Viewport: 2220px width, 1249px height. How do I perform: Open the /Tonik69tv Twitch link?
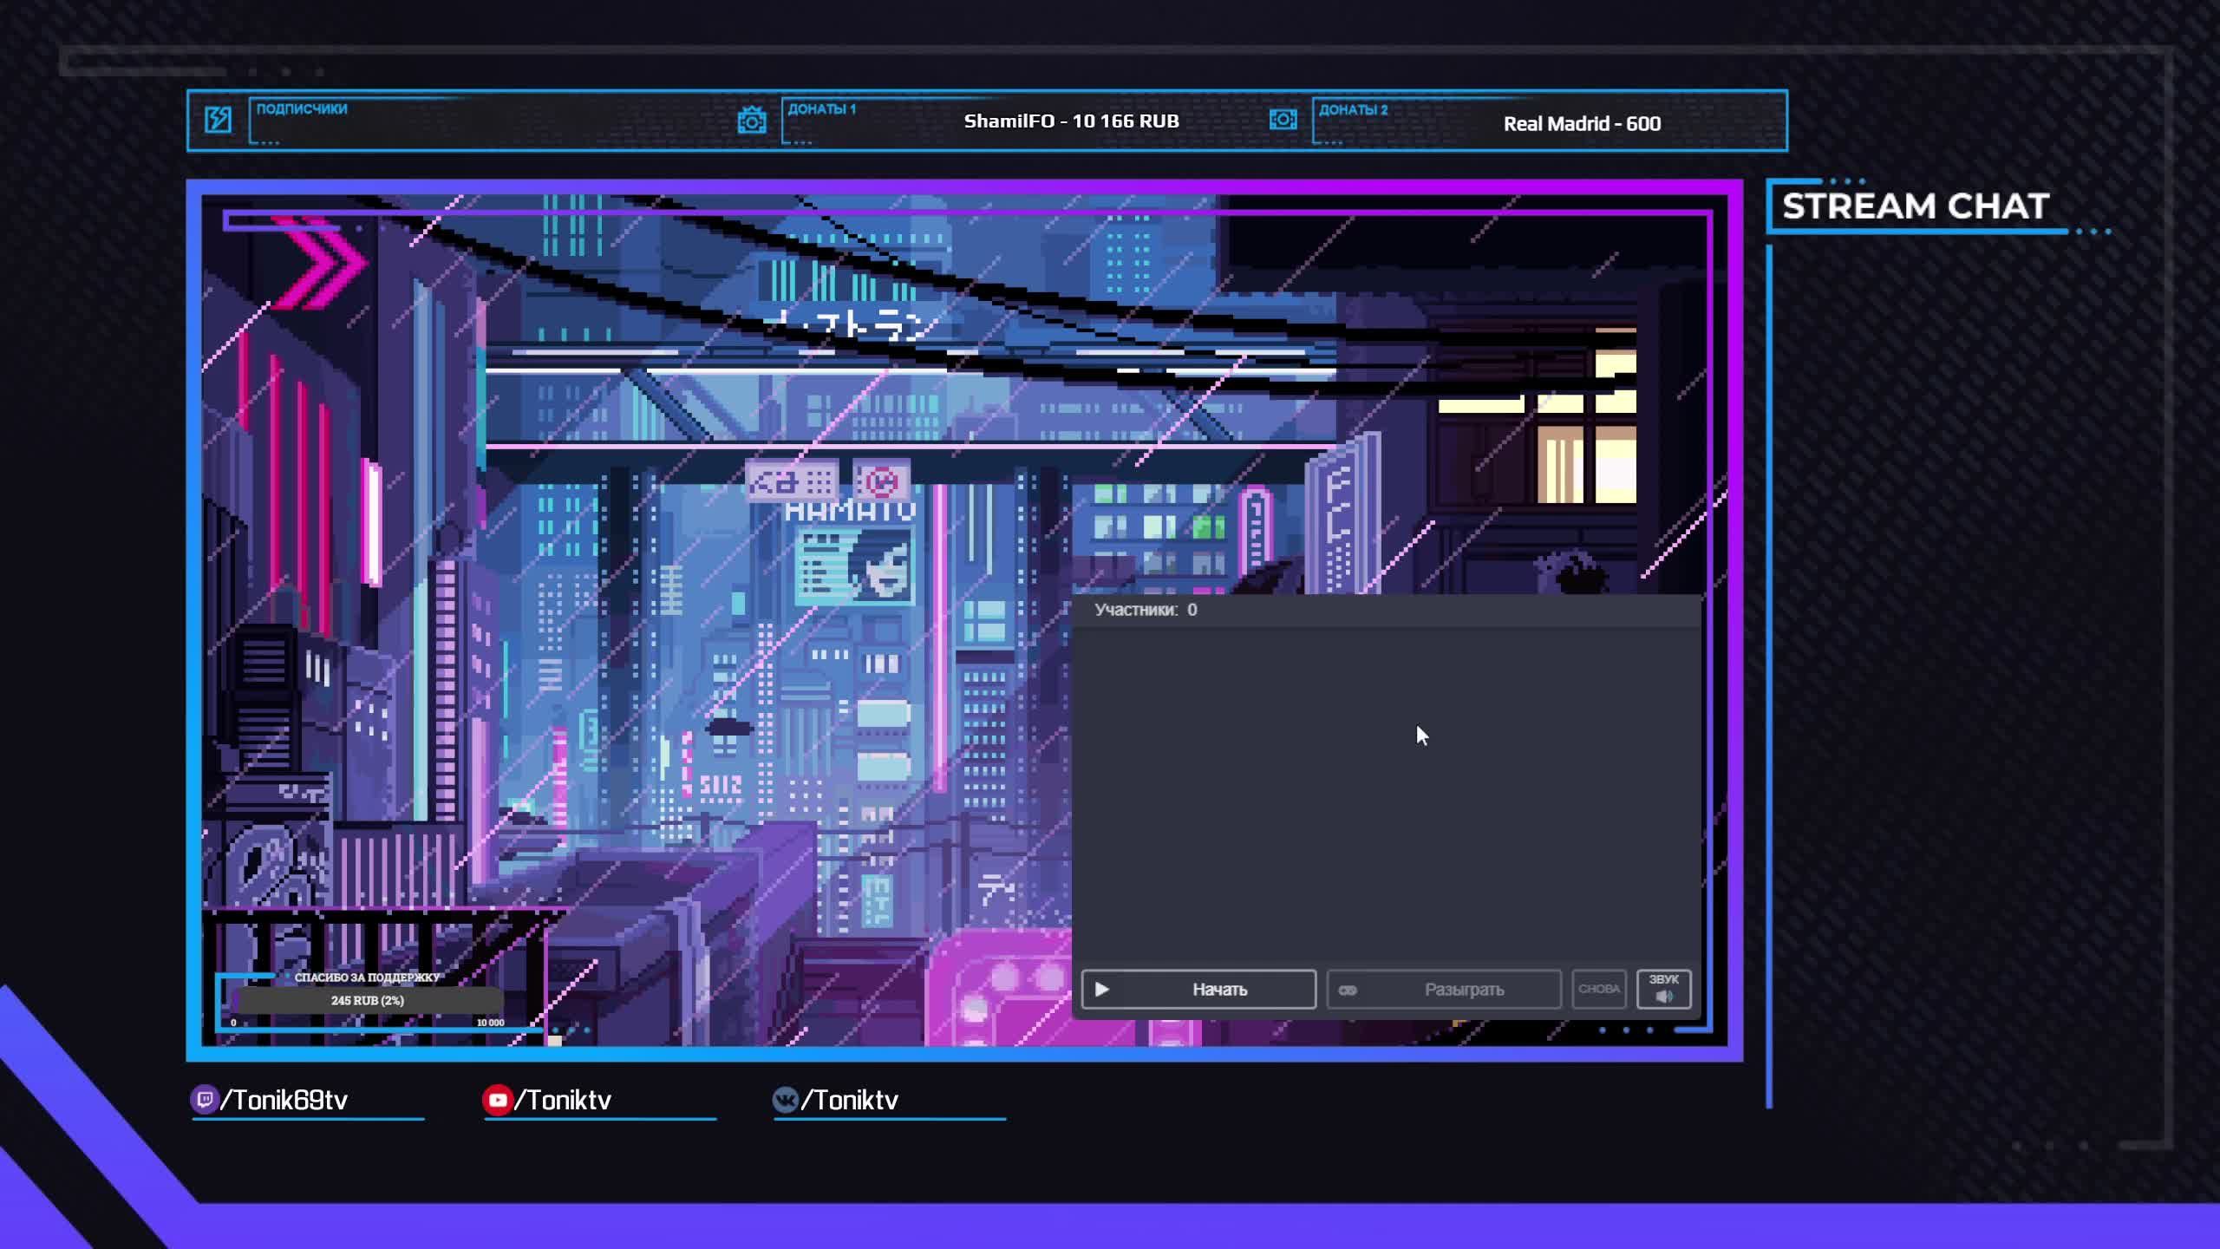point(284,1100)
